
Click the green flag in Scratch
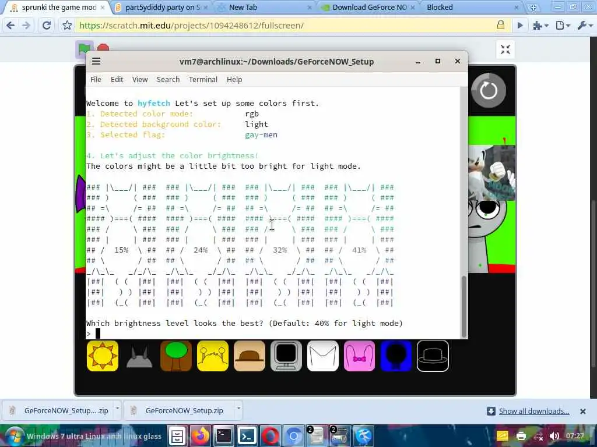(84, 48)
